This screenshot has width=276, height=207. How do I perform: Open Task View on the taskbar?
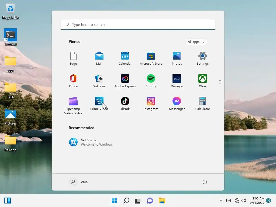click(x=138, y=201)
